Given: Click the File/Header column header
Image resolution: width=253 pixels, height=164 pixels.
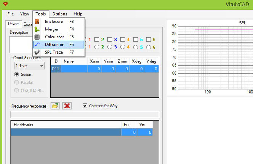Looking at the screenshot, I should point(66,124).
